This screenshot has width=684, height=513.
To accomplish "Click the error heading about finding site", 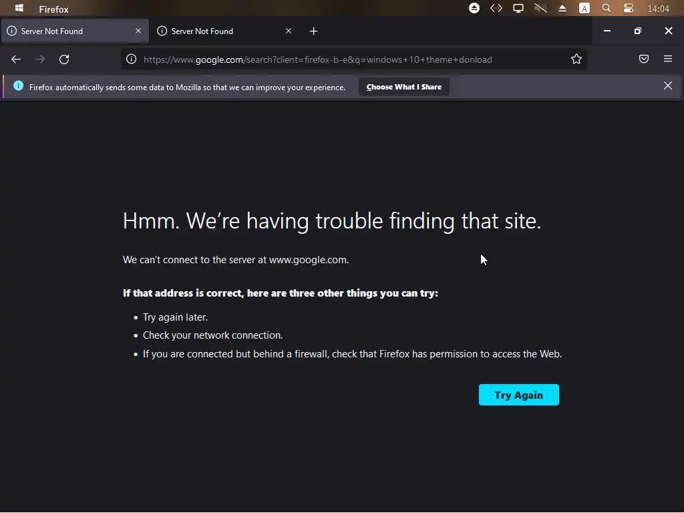I will point(332,221).
